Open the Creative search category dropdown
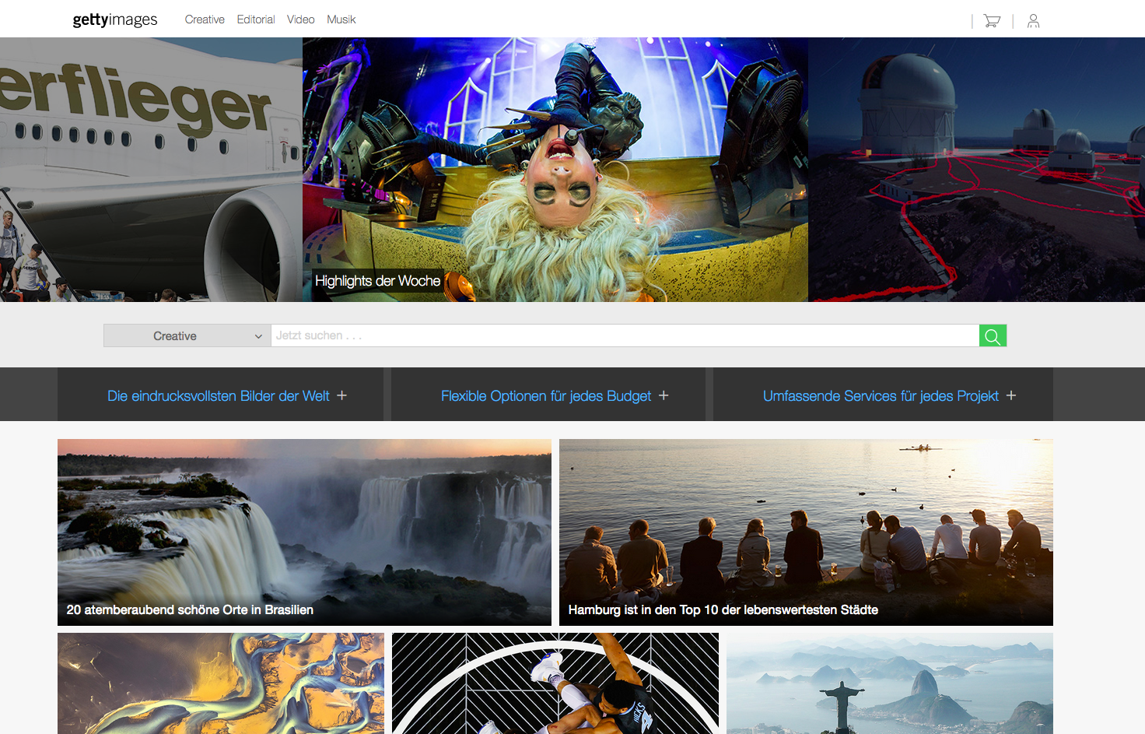 (187, 335)
